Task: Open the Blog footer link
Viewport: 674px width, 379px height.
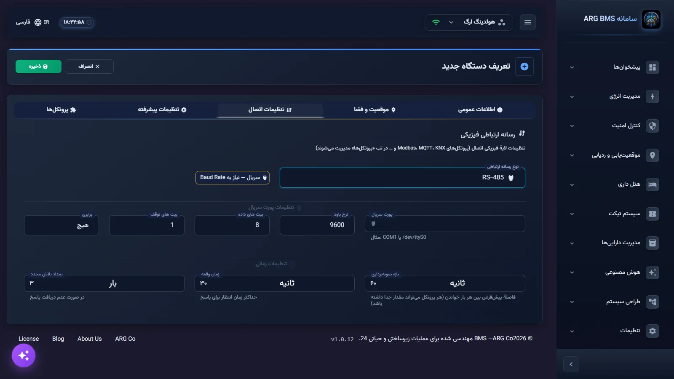Action: click(58, 339)
